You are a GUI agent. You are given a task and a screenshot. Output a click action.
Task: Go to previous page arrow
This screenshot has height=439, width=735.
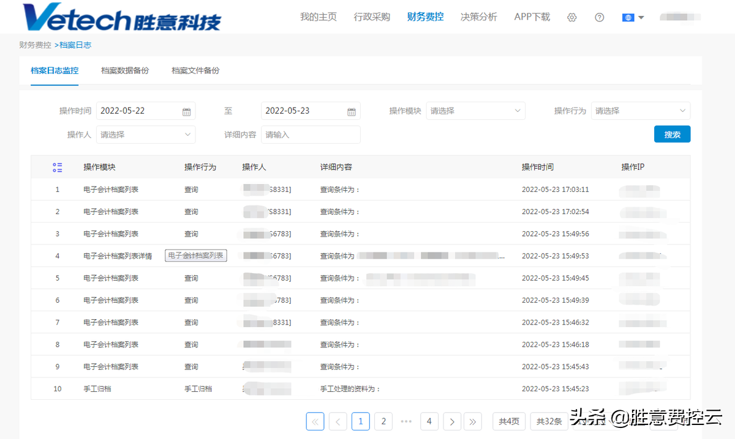pyautogui.click(x=337, y=421)
